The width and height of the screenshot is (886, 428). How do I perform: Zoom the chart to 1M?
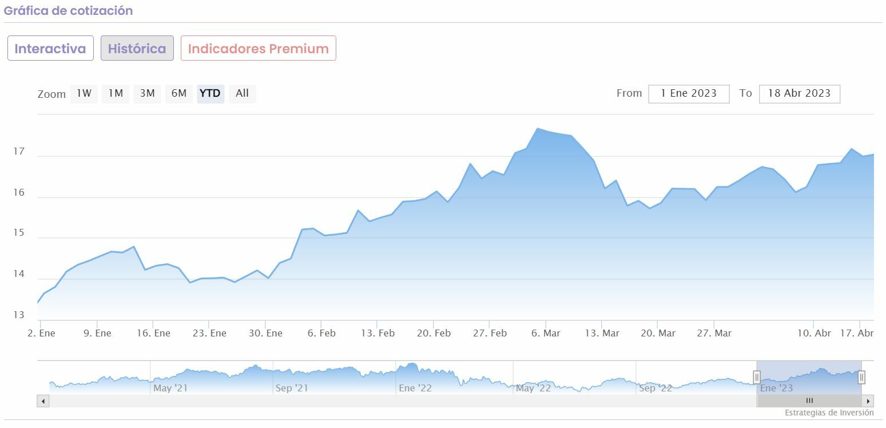(116, 93)
